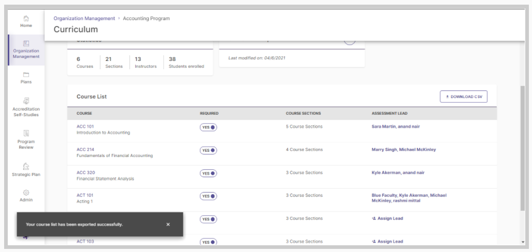Click the '21 Sections' statistic
Viewport: 532px width, 252px height.
[114, 62]
